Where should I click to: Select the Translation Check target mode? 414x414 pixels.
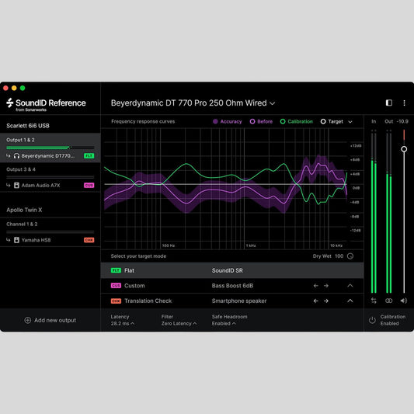click(232, 301)
